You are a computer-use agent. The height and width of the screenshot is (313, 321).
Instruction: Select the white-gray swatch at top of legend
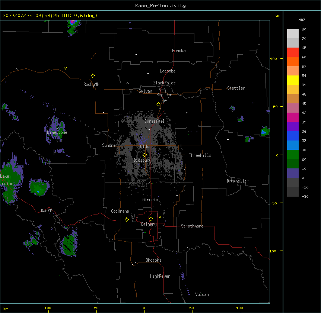(293, 34)
